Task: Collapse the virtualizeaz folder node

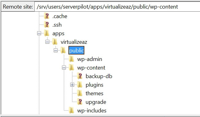Action: click(47, 42)
